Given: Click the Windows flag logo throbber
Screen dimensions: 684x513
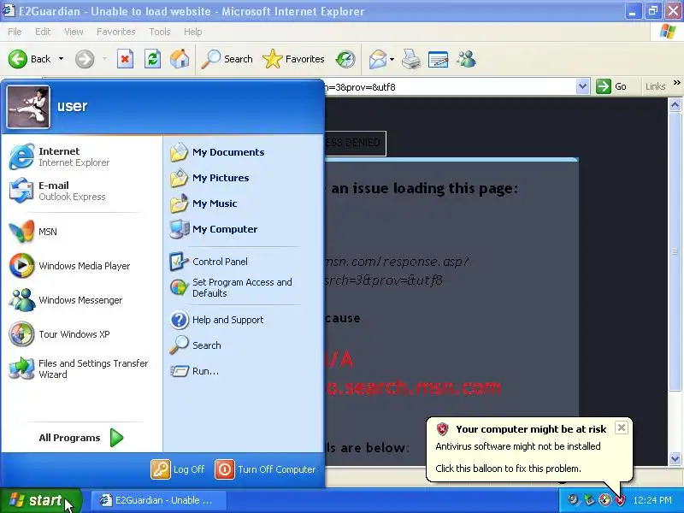Looking at the screenshot, I should 668,32.
